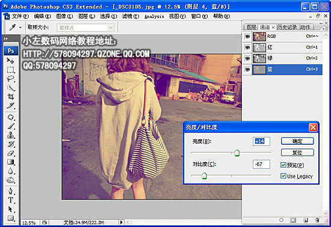Screen dimensions: 331x227
Task: Open the 视图(V) menu
Action: pos(178,16)
